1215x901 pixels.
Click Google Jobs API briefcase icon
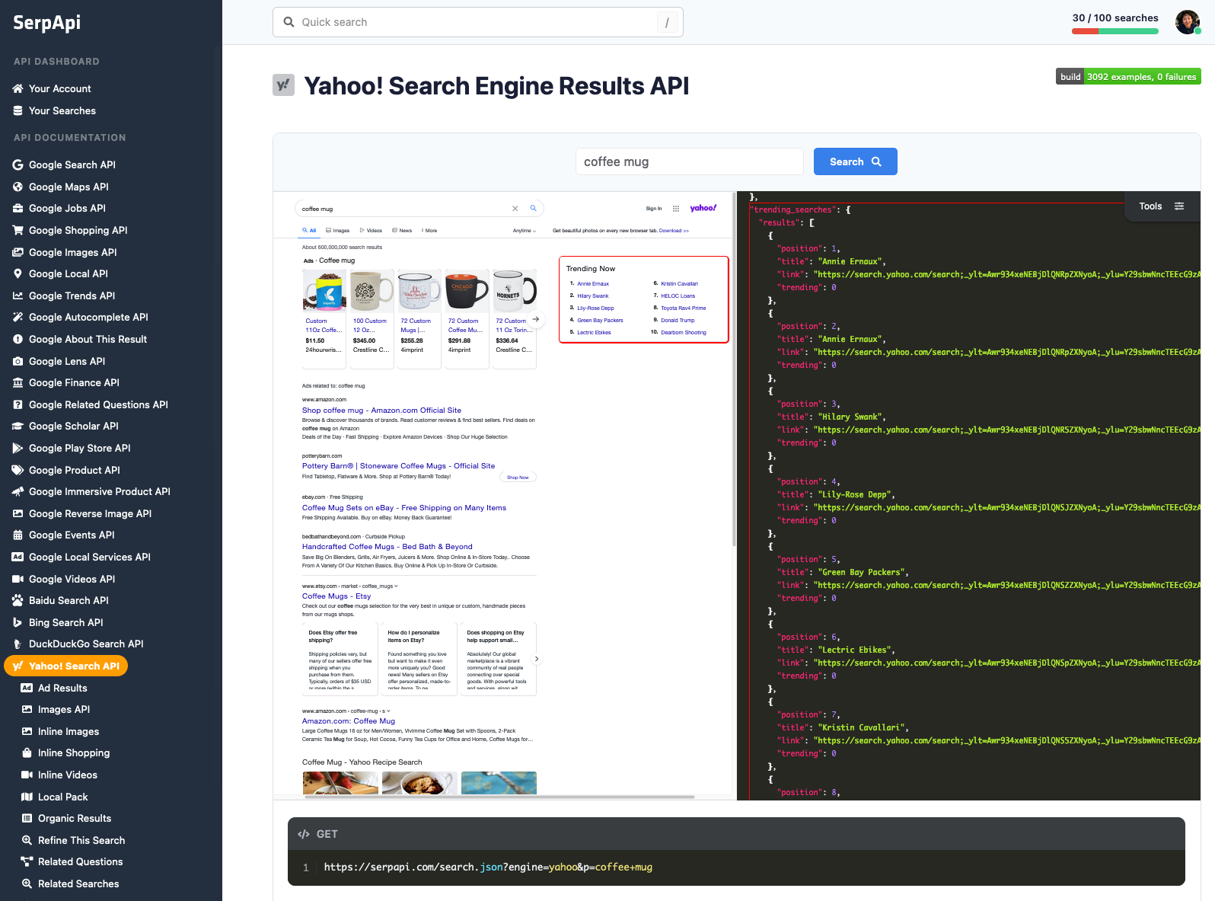pos(18,208)
